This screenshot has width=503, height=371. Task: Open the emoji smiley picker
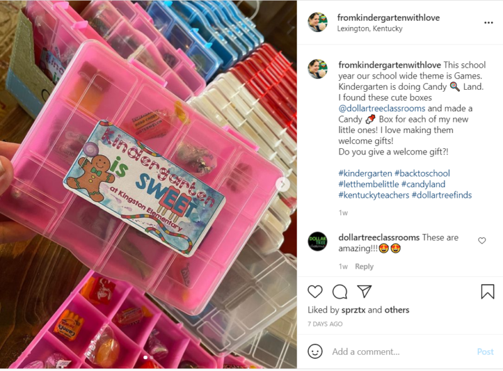click(x=315, y=352)
